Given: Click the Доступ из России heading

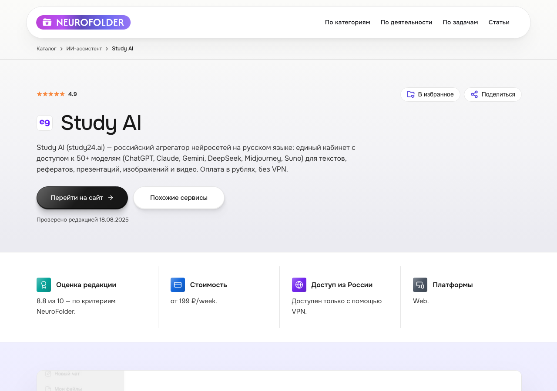Looking at the screenshot, I should click(342, 285).
